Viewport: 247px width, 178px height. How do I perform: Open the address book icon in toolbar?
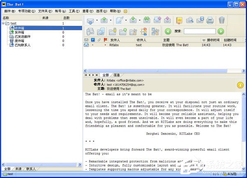point(179,20)
